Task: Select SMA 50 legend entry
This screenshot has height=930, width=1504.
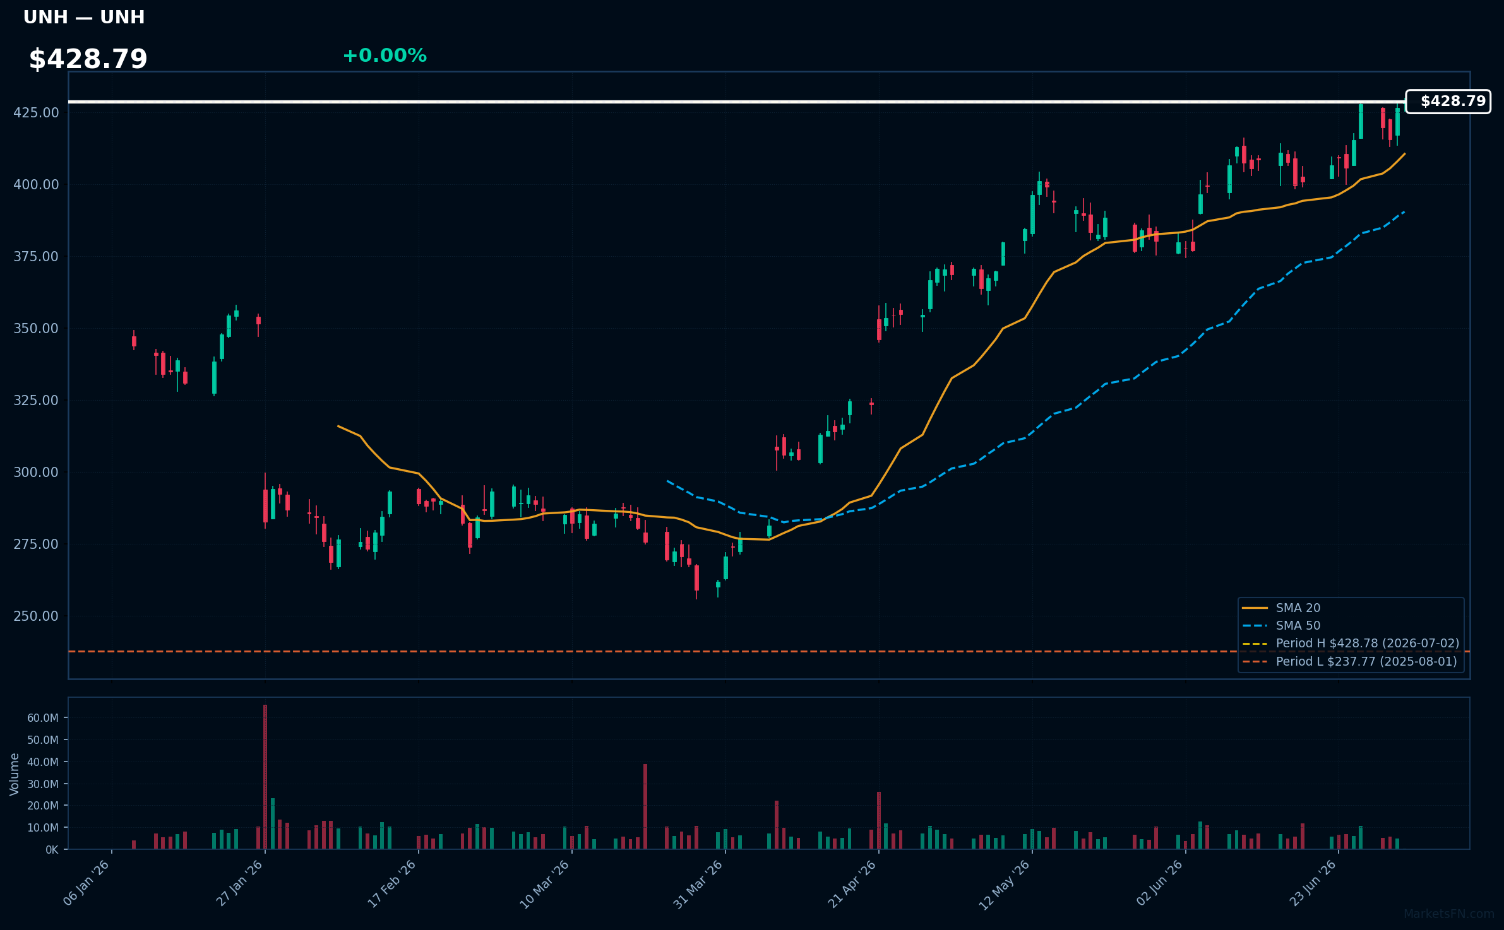Action: tap(1298, 625)
